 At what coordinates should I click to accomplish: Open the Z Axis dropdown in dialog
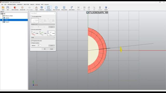tap(43, 37)
